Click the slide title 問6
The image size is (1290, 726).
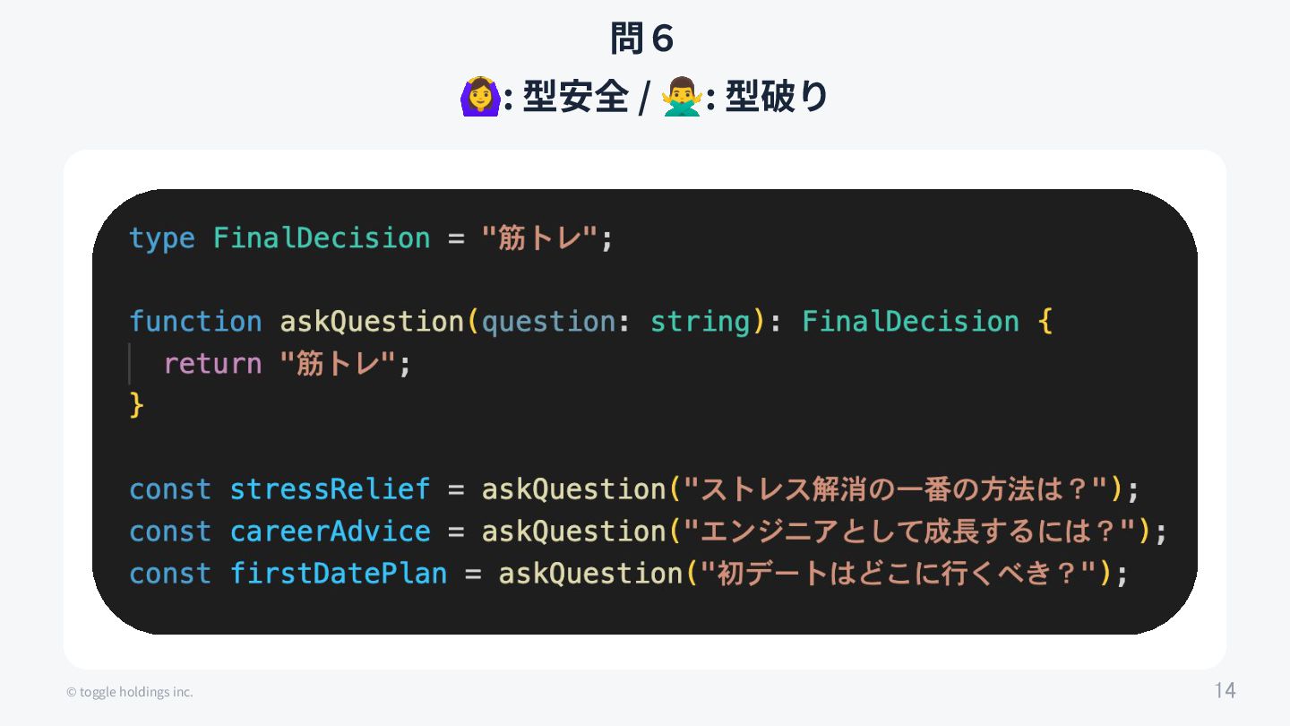[643, 39]
